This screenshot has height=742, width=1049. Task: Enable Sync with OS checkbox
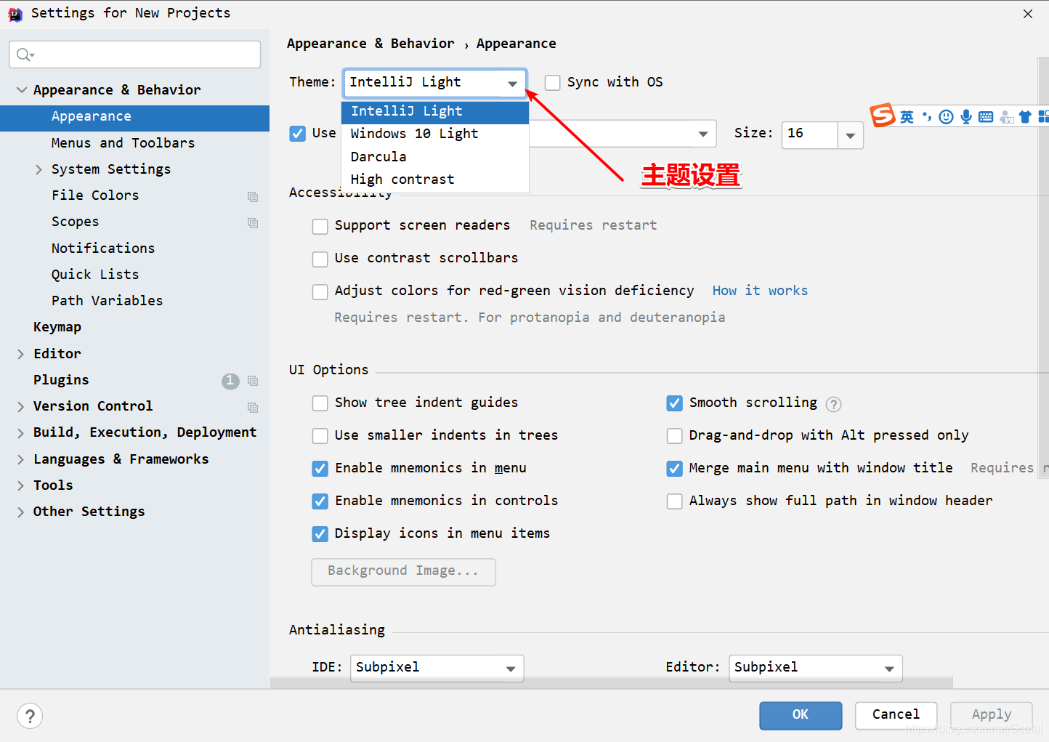[553, 82]
